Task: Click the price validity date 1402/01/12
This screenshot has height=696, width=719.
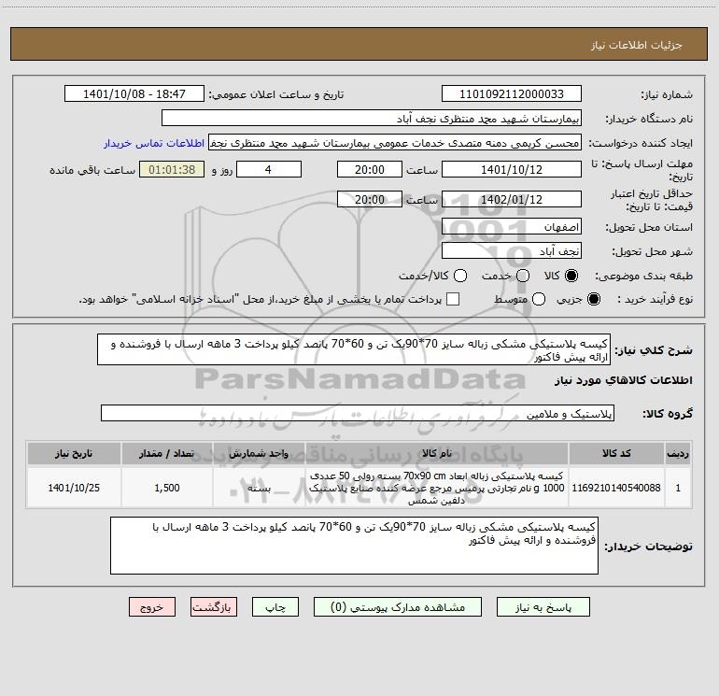Action: (512, 199)
